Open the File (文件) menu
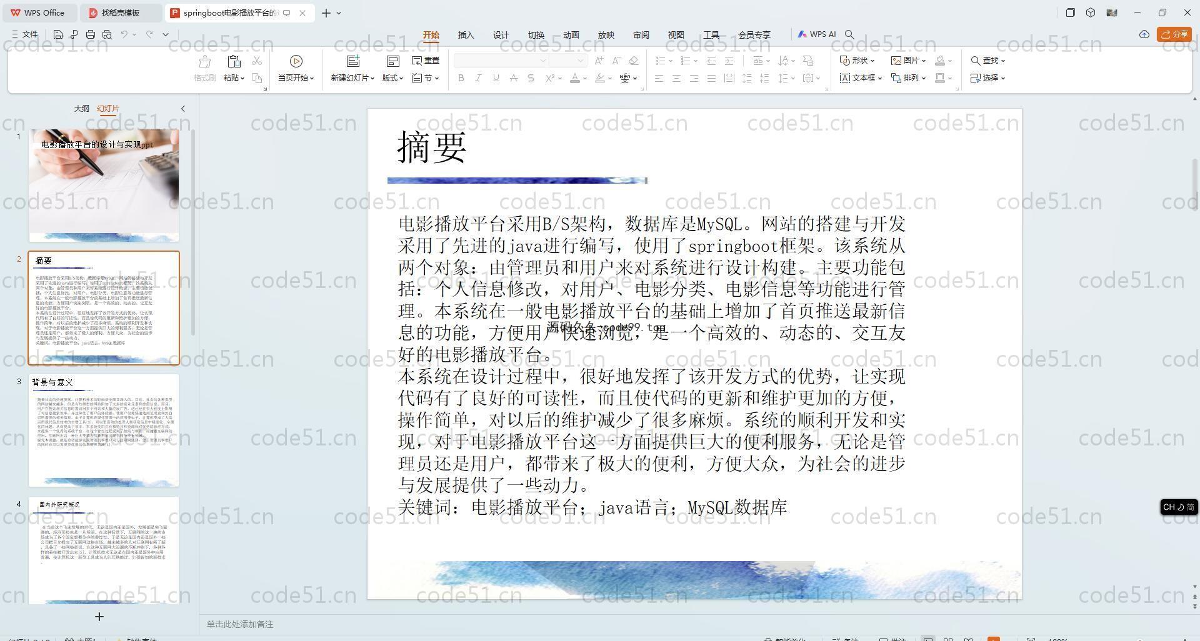 point(25,34)
